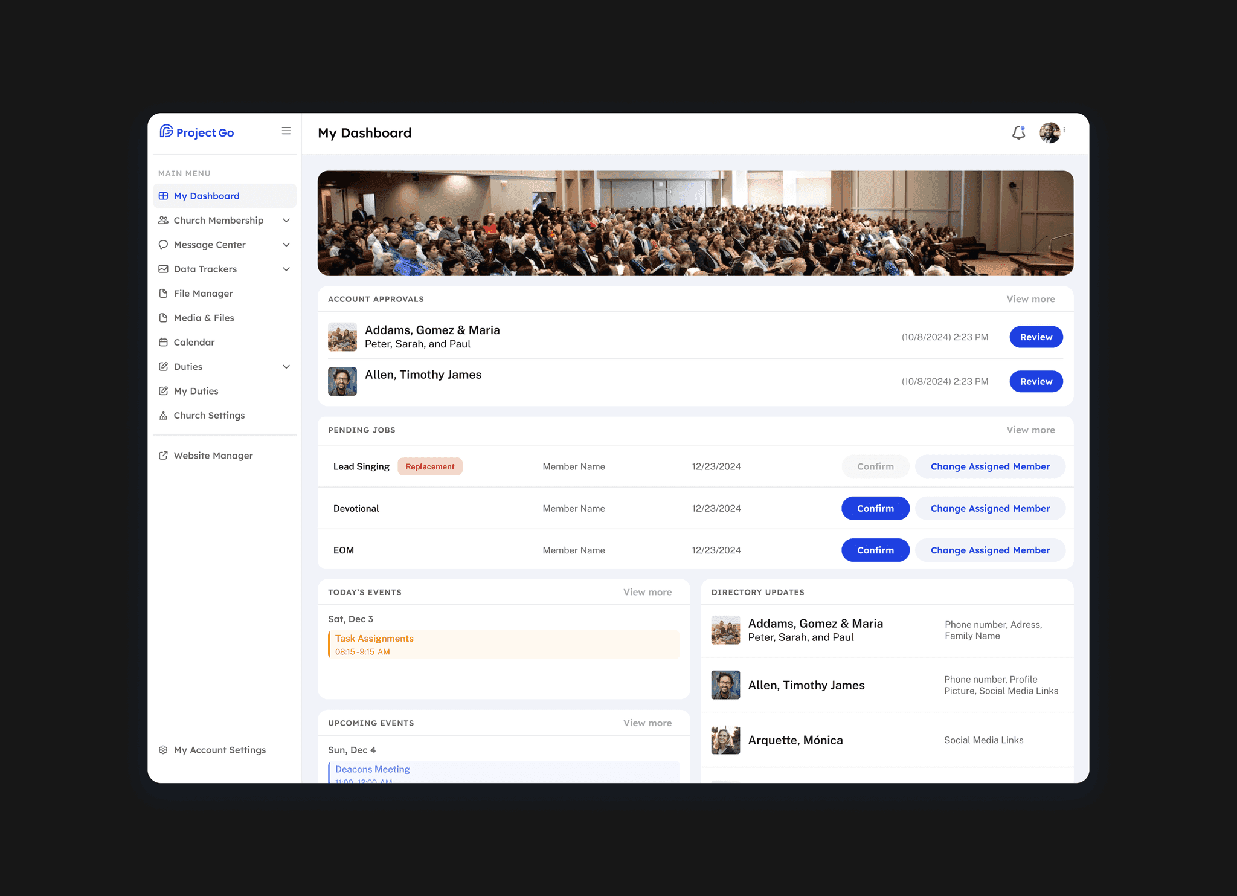Viewport: 1237px width, 896px height.
Task: Confirm the EOM pending job
Action: click(x=875, y=550)
